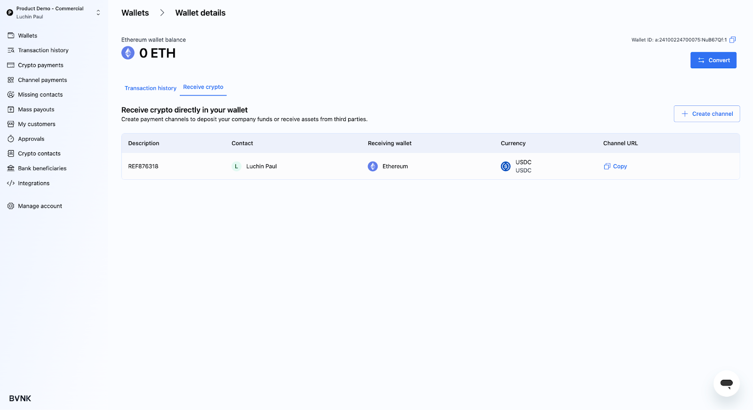Click the Create channel button
This screenshot has height=410, width=753.
706,114
